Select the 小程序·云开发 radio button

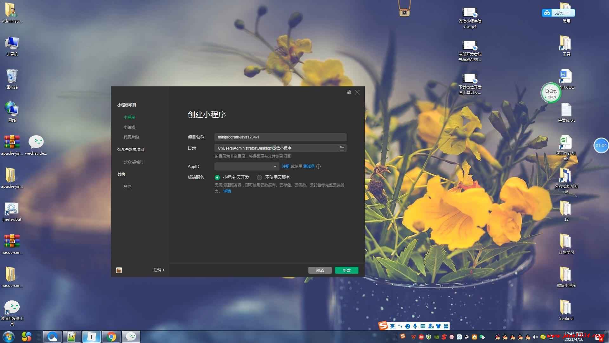click(x=217, y=178)
